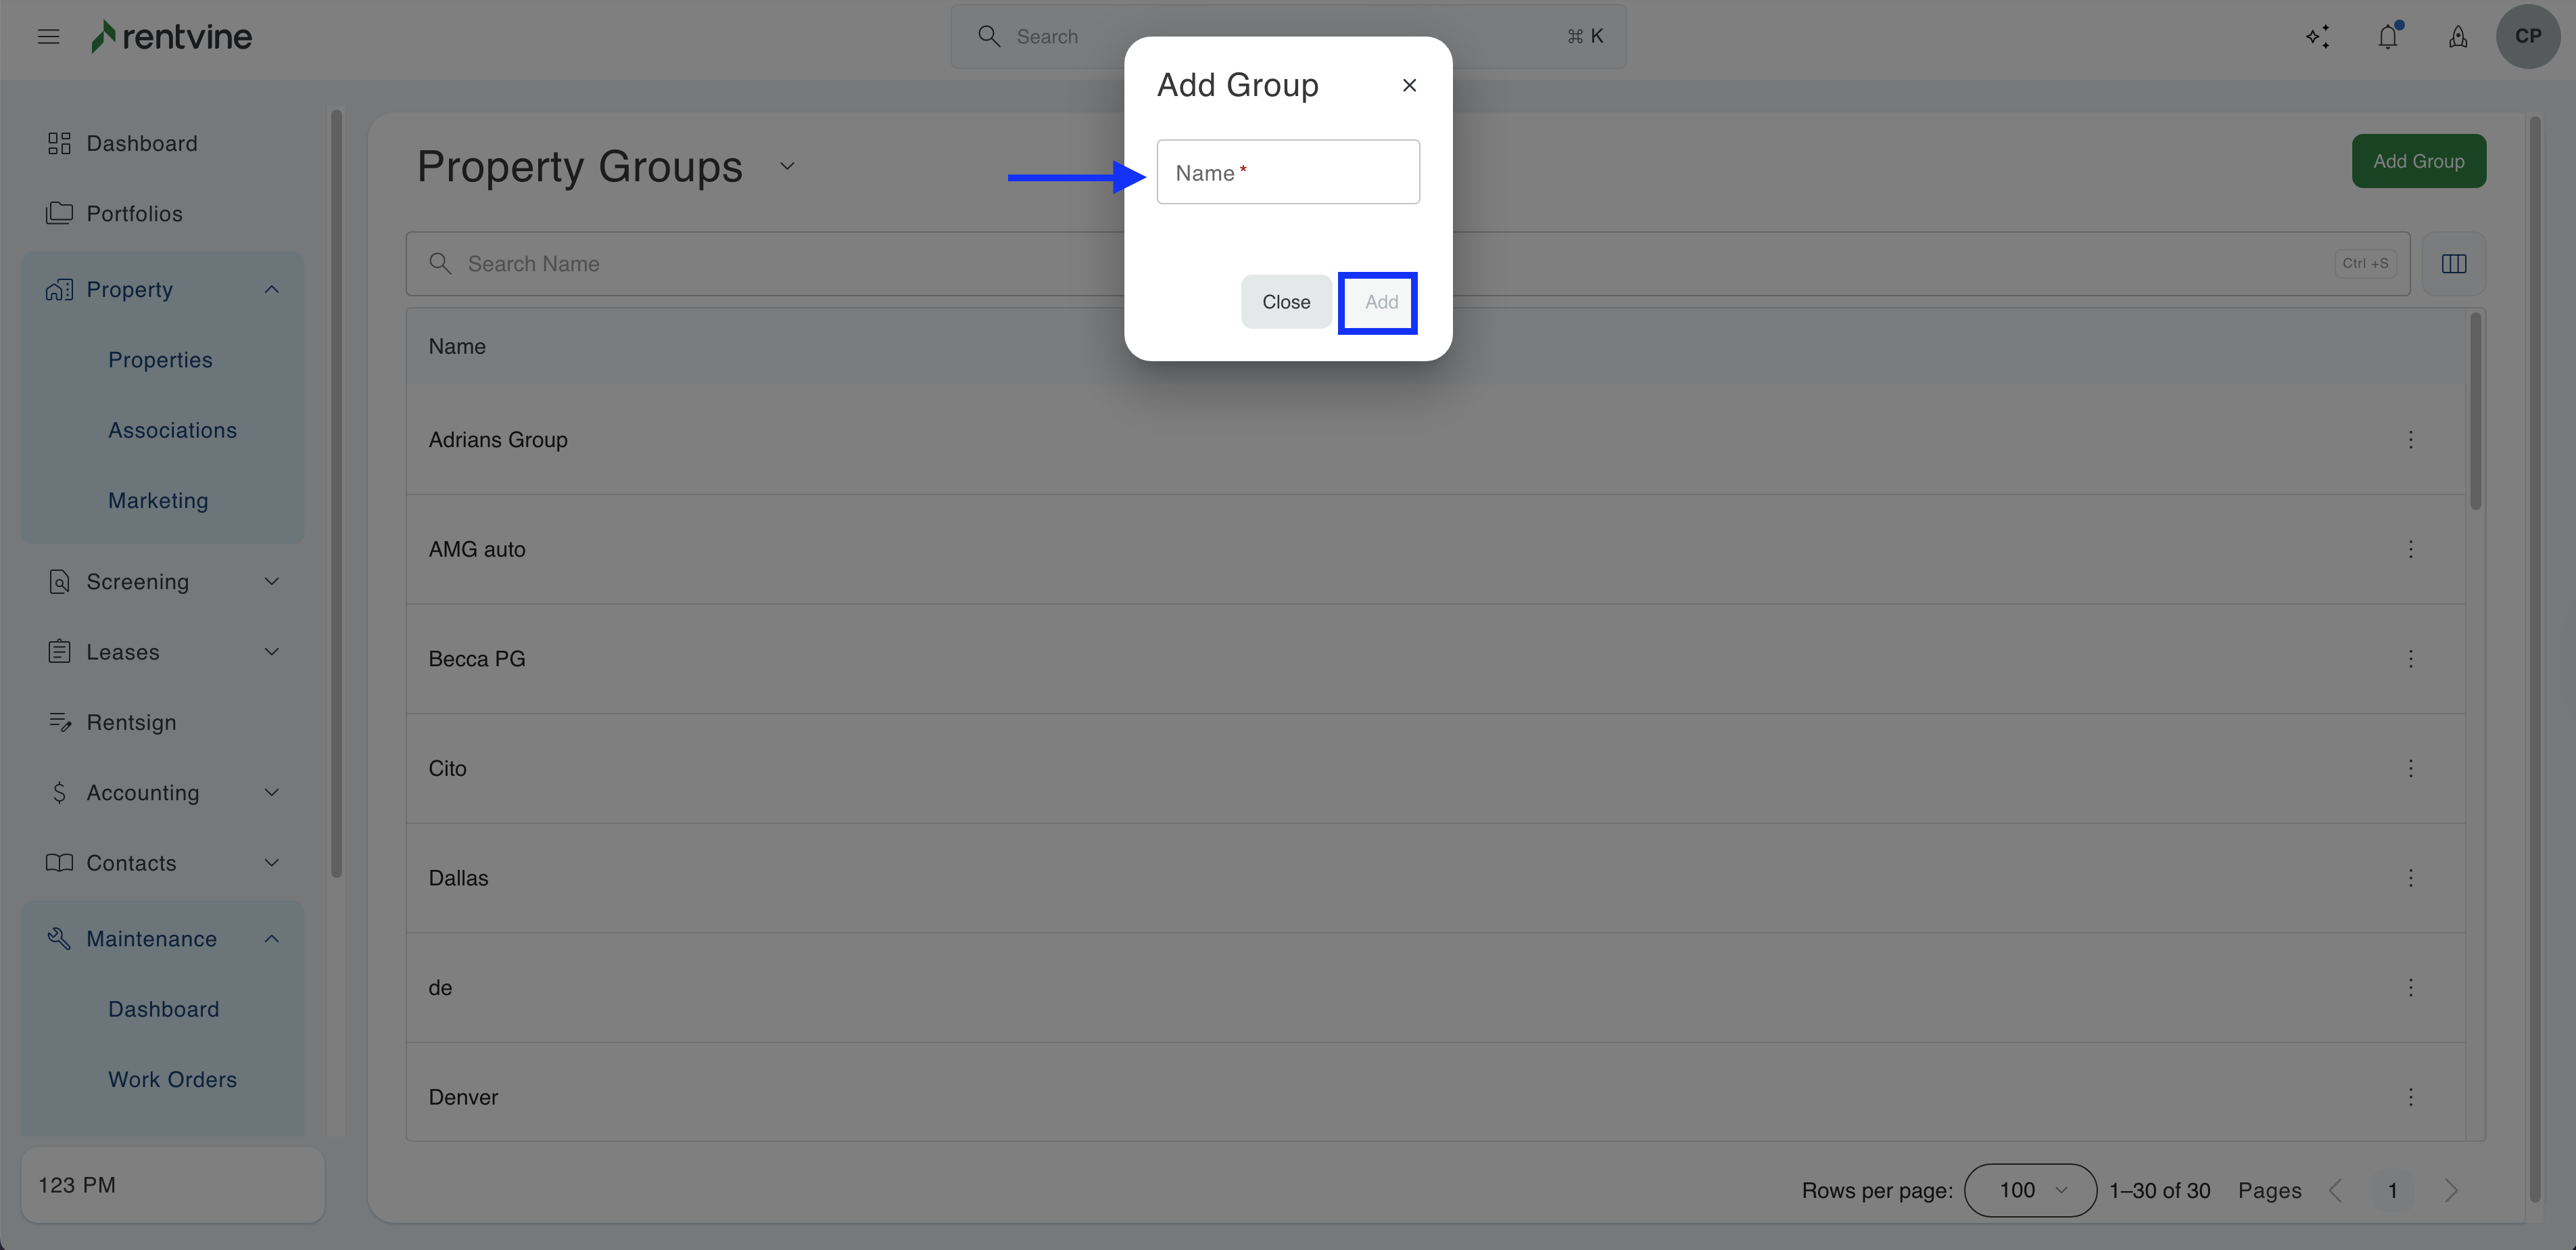Go to Portfolios in sidebar

coord(134,213)
